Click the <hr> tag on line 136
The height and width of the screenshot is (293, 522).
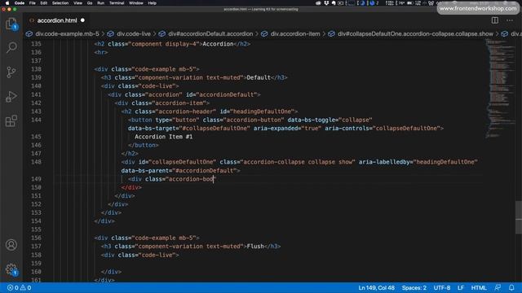pos(101,52)
